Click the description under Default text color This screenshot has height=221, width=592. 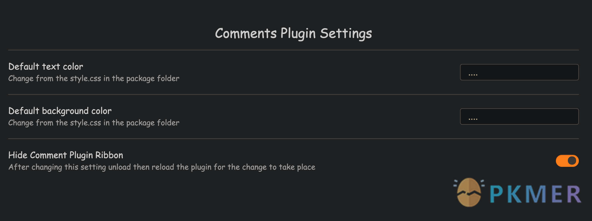(94, 78)
